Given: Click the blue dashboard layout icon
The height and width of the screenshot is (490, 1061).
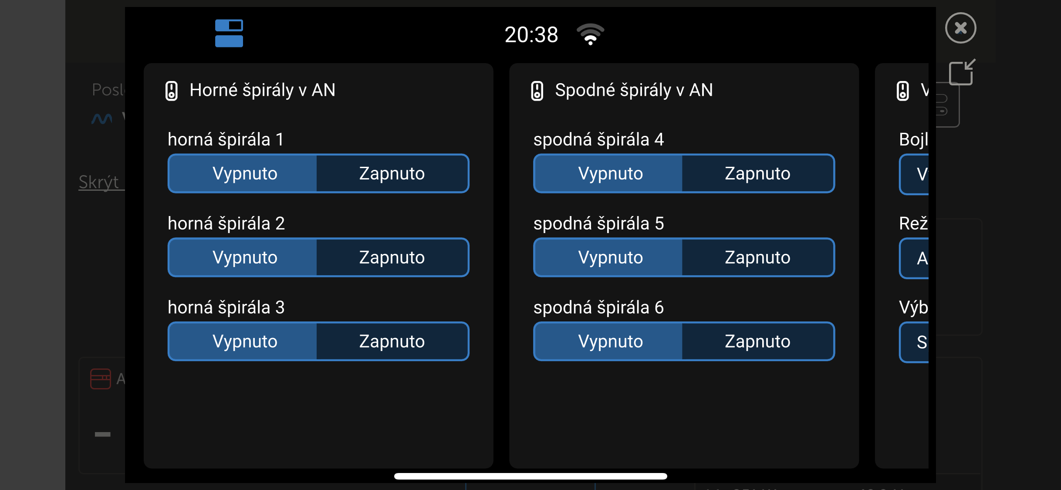Looking at the screenshot, I should (x=229, y=33).
